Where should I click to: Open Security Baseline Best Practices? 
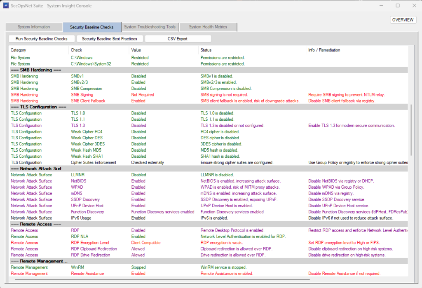point(109,39)
